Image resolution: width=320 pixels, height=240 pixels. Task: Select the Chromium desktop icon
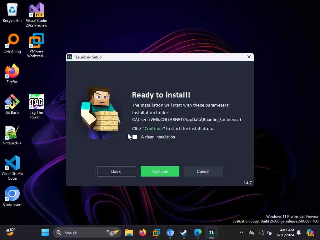(12, 196)
